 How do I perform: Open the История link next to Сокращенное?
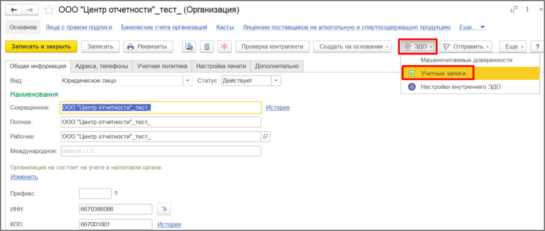point(278,108)
